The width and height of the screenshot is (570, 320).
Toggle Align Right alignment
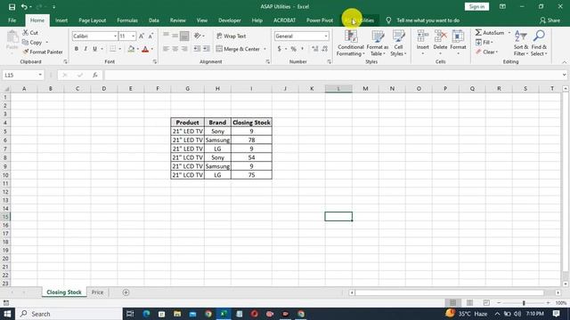(184, 49)
